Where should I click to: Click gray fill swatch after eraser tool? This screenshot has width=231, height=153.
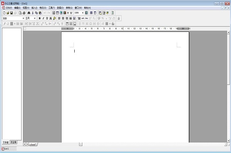12,24
